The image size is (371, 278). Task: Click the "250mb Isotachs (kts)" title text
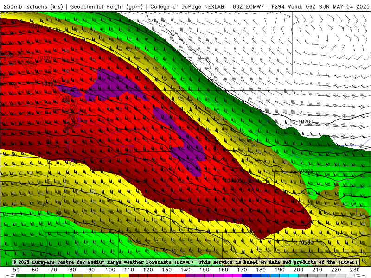[33, 6]
